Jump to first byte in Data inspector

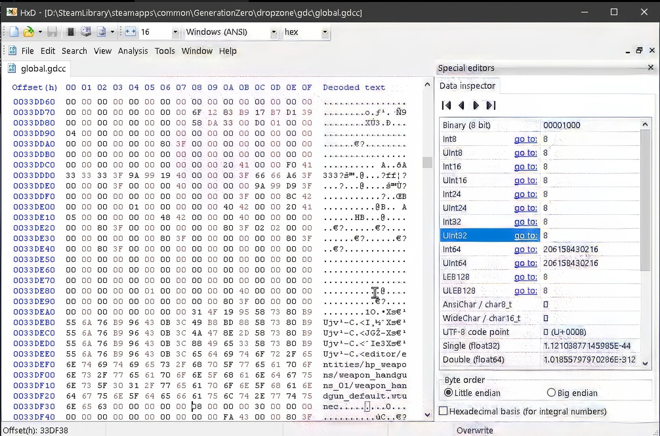pos(446,105)
